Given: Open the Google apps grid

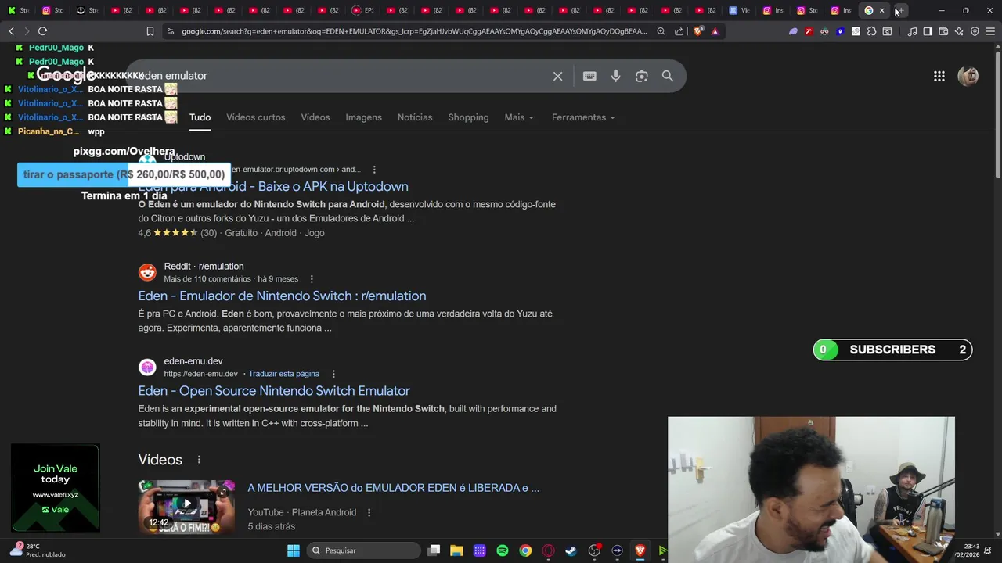Looking at the screenshot, I should 939,76.
